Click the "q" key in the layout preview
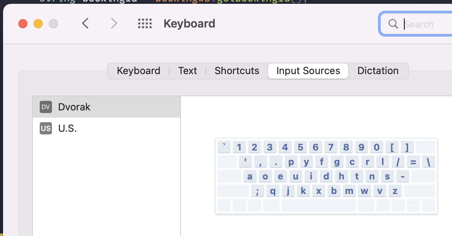The width and height of the screenshot is (452, 236). click(x=273, y=191)
